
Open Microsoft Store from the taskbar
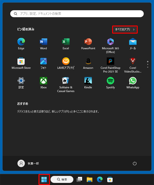point(110,179)
